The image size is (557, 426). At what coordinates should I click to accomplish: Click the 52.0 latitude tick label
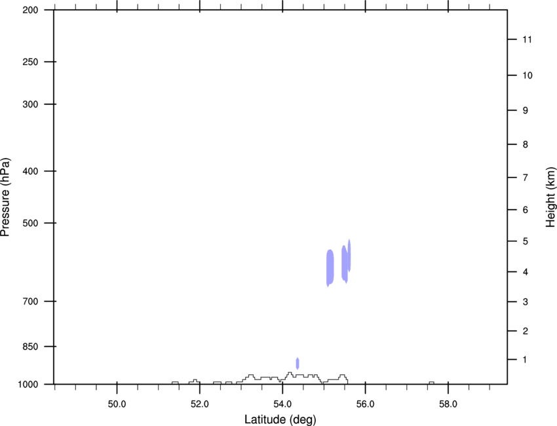200,404
